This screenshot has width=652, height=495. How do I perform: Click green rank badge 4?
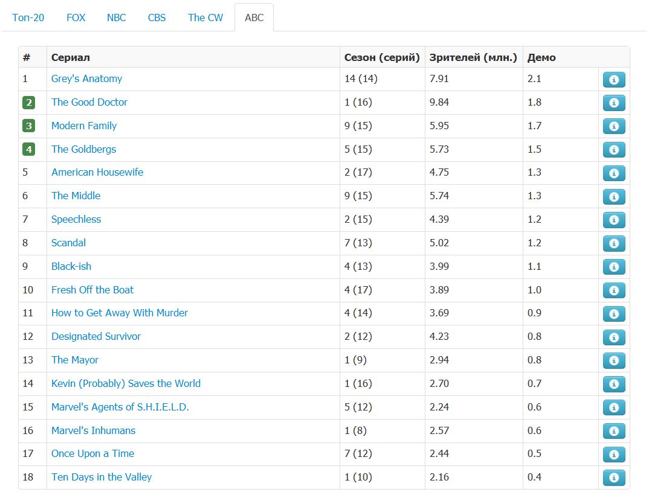pos(28,149)
